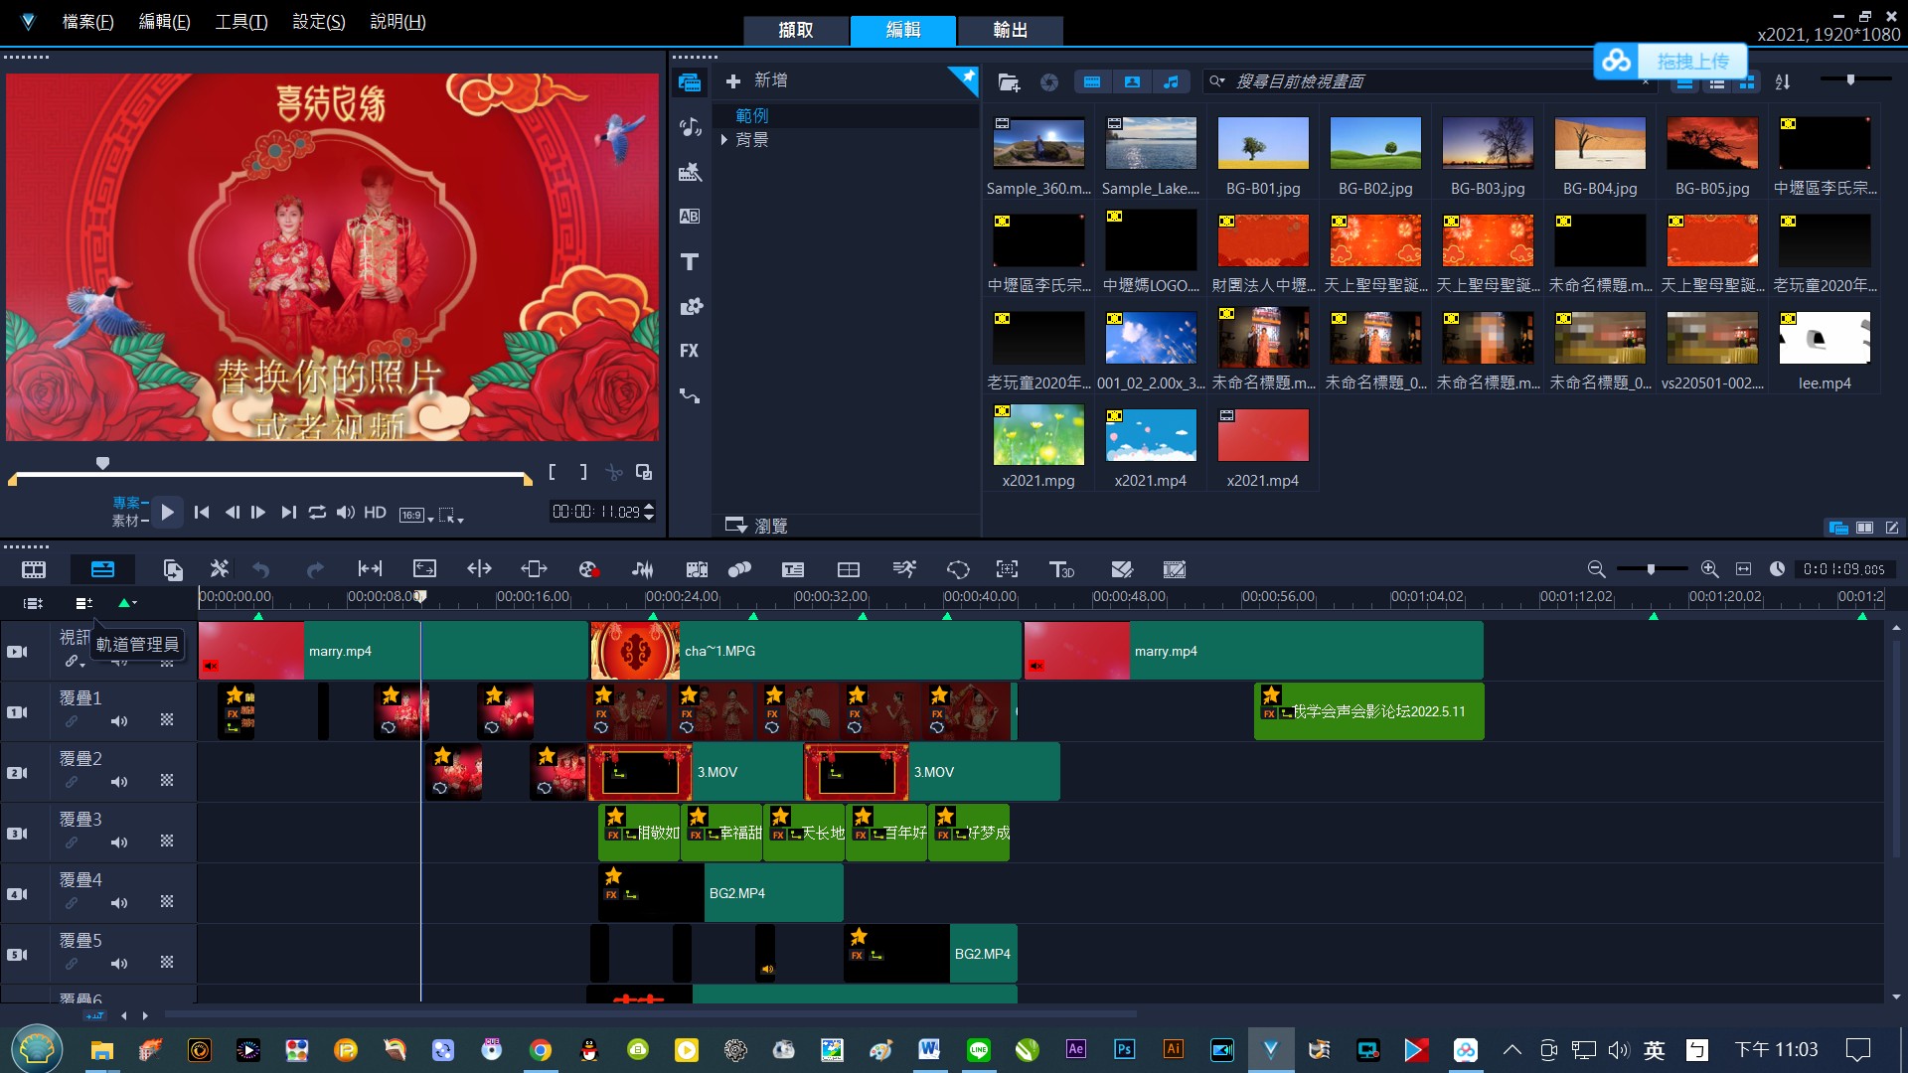The height and width of the screenshot is (1073, 1908).
Task: Click the Record/Capture option icon in timeline toolbar
Action: [x=588, y=569]
